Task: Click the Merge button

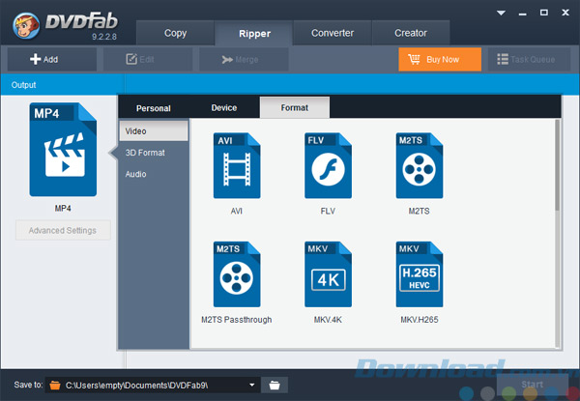Action: coord(244,59)
